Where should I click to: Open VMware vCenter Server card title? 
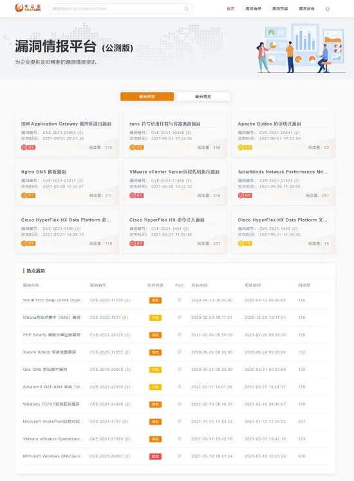point(174,172)
